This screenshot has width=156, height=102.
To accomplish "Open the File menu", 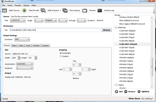I will [4, 5].
